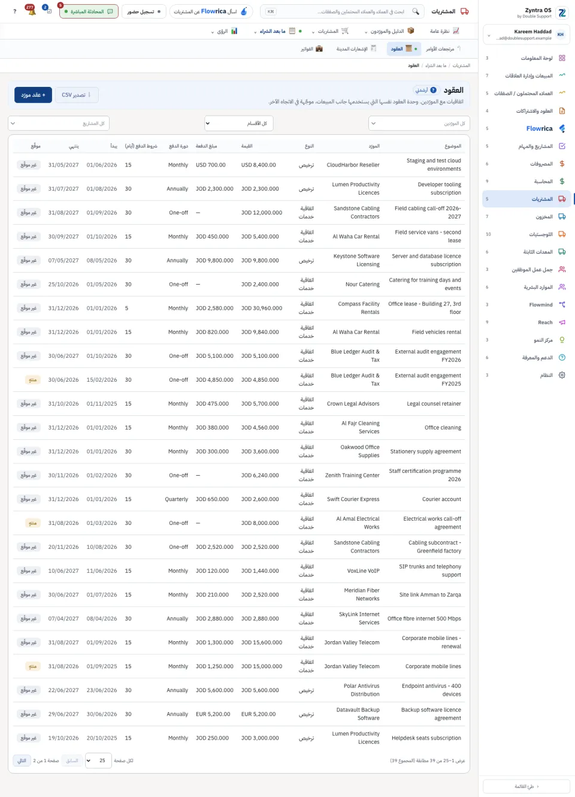
Task: Open the كل الموردين suppliers filter
Action: tap(419, 123)
